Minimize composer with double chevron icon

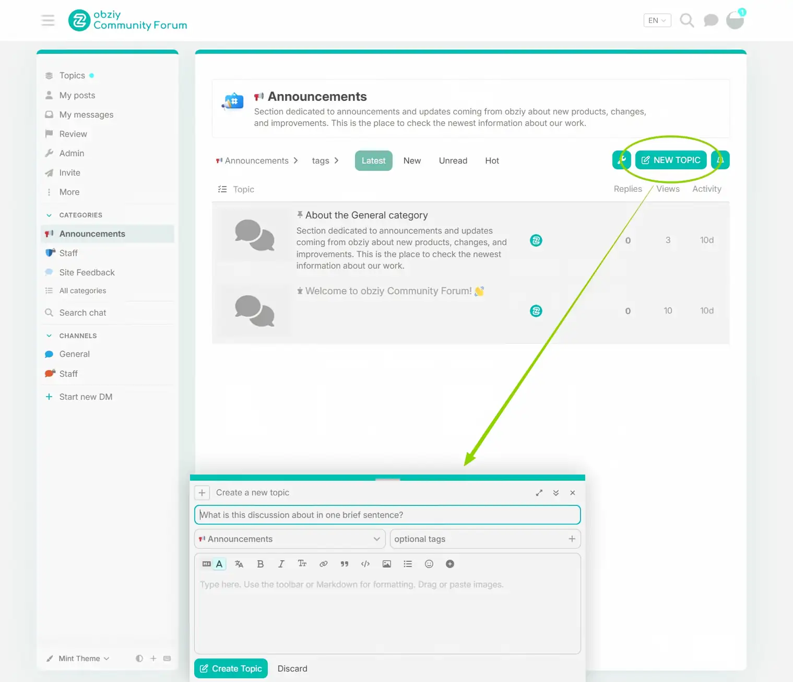click(x=556, y=493)
